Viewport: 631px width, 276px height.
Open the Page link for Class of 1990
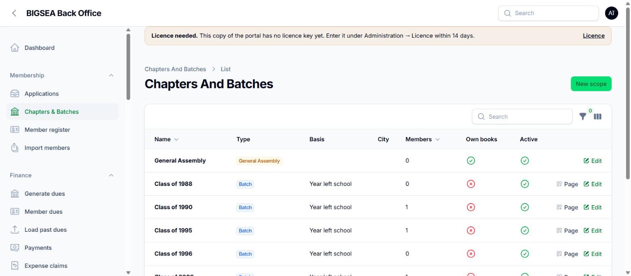[567, 208]
